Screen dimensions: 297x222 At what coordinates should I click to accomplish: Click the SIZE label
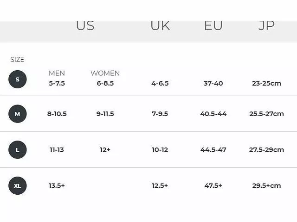[17, 60]
